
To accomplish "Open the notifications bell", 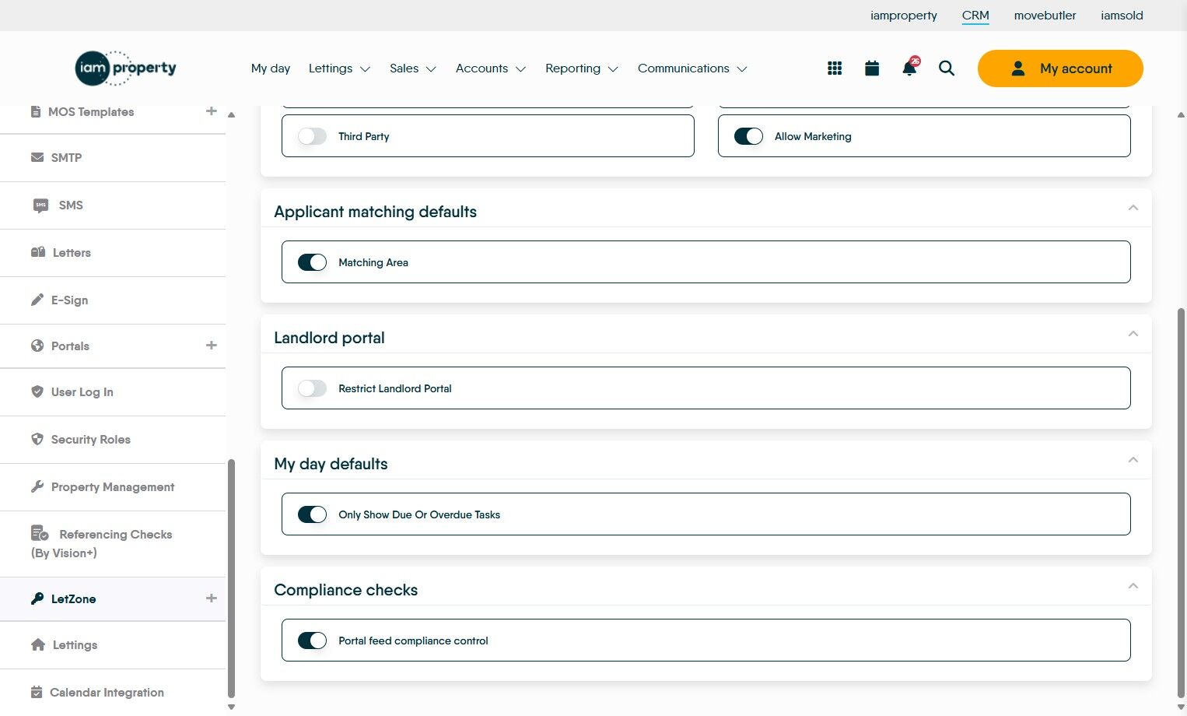I will [x=909, y=68].
